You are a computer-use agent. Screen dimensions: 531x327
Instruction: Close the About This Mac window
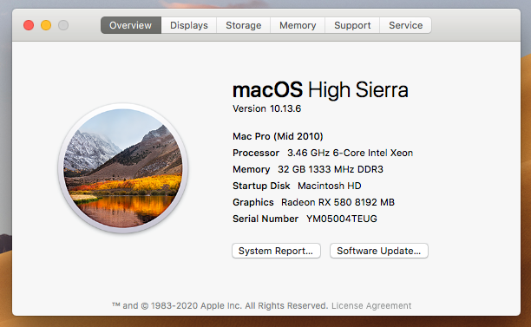(x=29, y=25)
